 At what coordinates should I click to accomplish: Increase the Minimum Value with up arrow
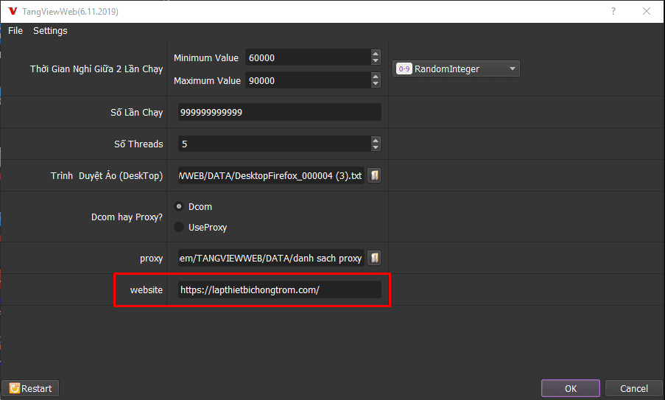pos(376,54)
